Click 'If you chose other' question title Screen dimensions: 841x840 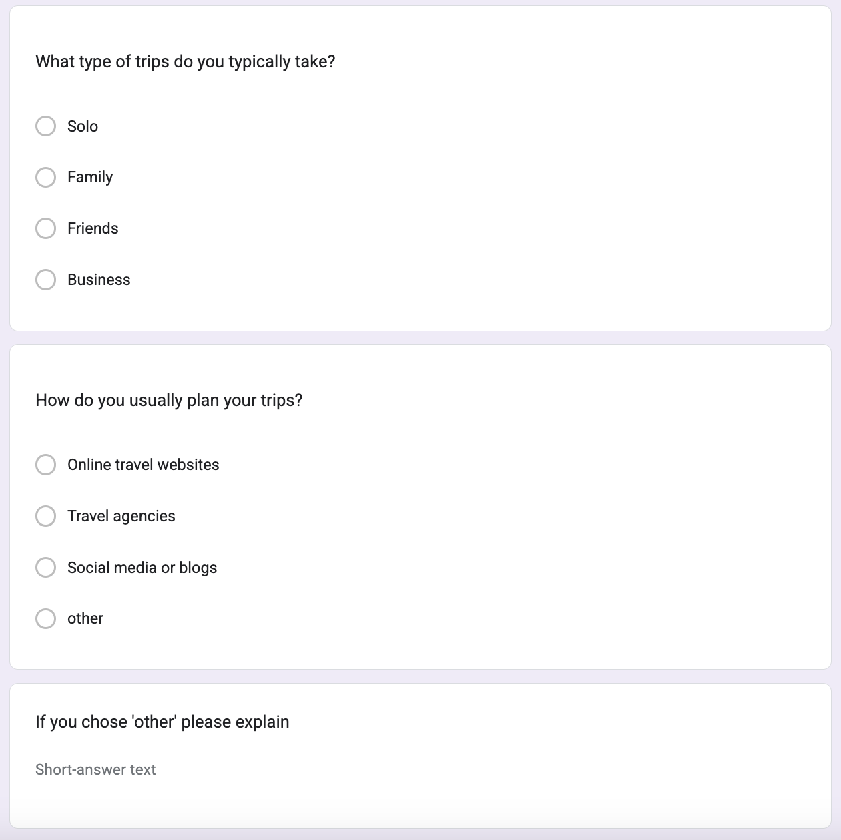pos(162,722)
